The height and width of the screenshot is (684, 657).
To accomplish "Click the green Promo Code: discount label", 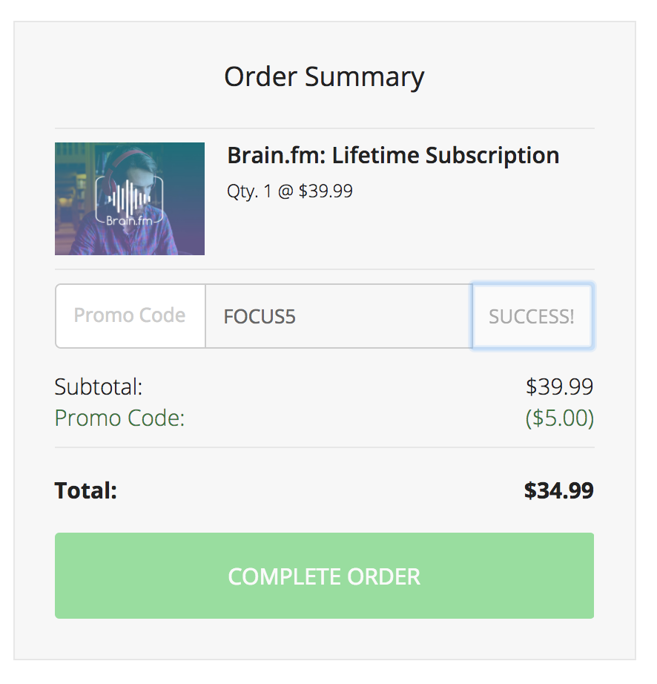I will coord(119,418).
